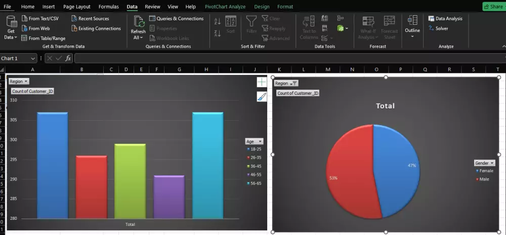
Task: Switch to the Home tab
Action: [28, 7]
